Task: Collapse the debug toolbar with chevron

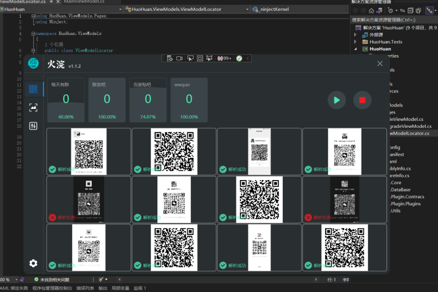Action: pyautogui.click(x=248, y=58)
